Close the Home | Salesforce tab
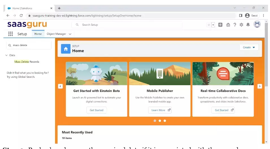 pos(51,8)
